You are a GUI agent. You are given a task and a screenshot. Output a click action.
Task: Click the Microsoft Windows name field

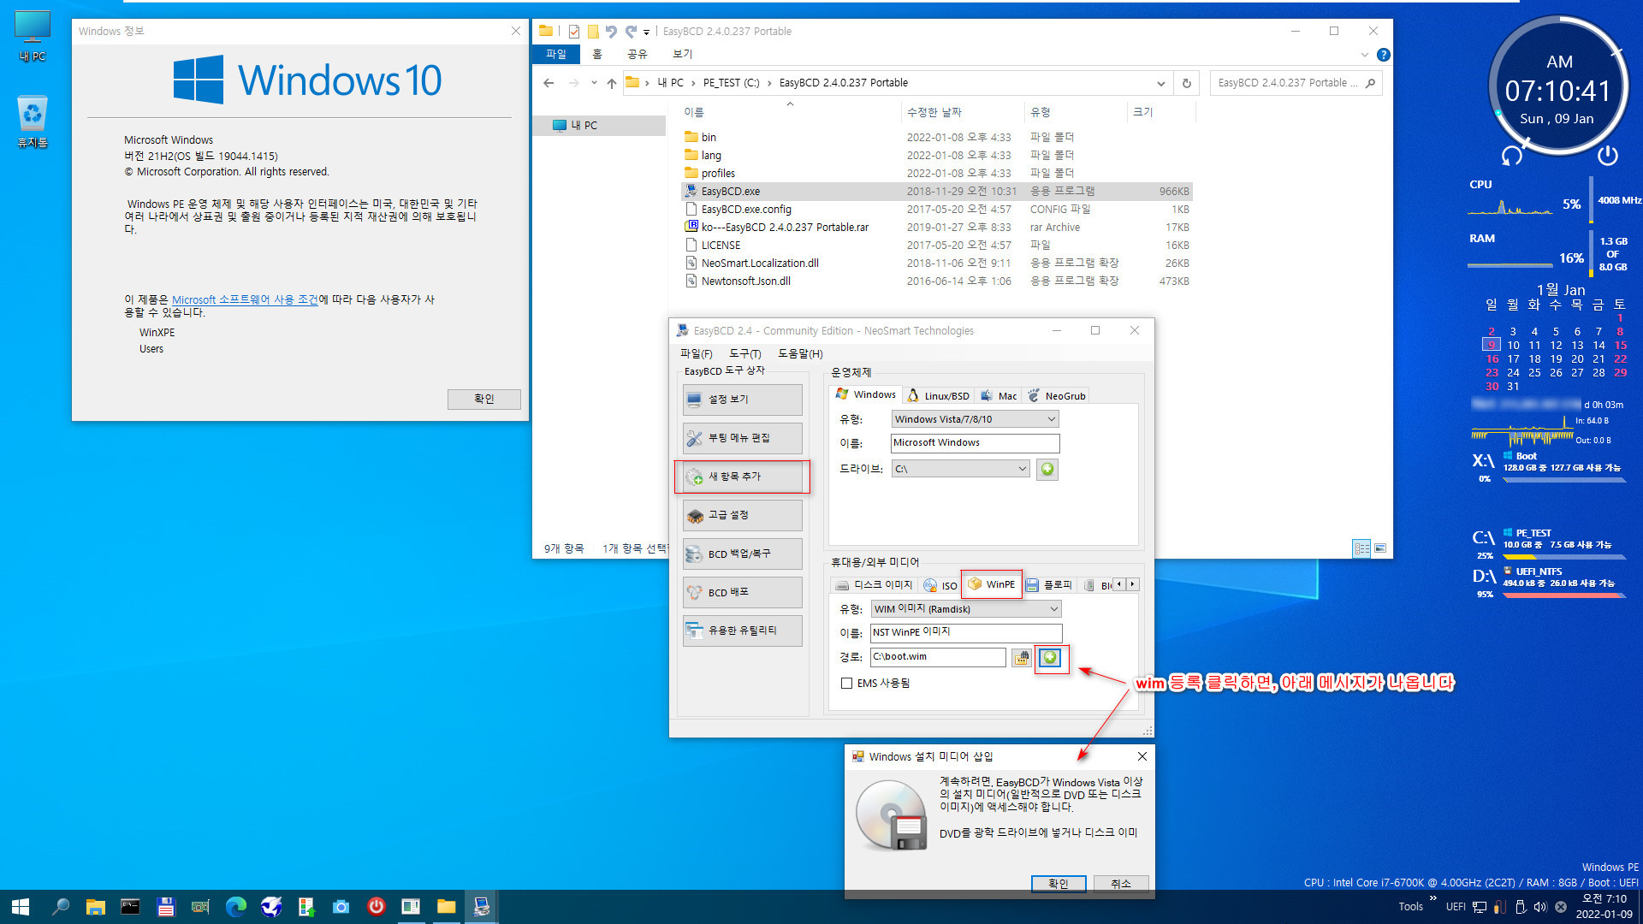(975, 443)
